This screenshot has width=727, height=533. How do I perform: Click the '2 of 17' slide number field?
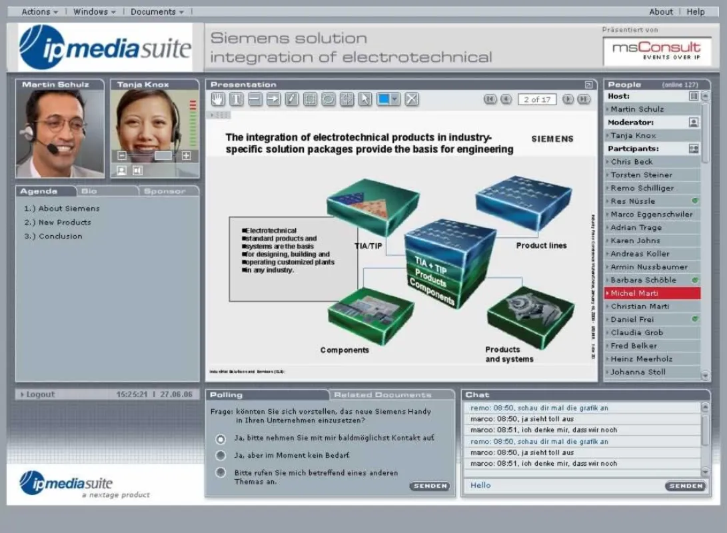(x=537, y=100)
